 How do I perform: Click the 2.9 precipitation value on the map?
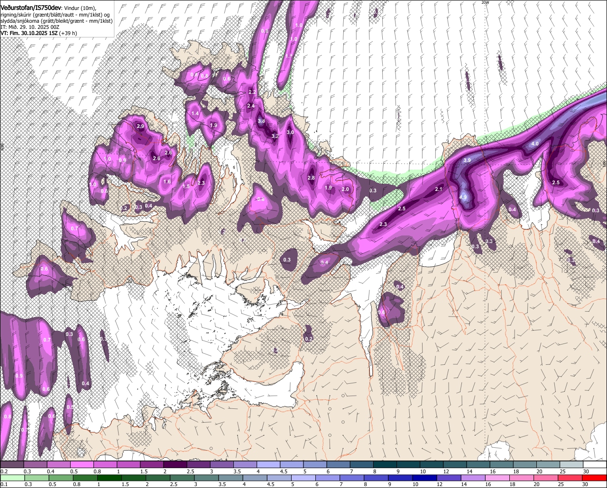140,127
